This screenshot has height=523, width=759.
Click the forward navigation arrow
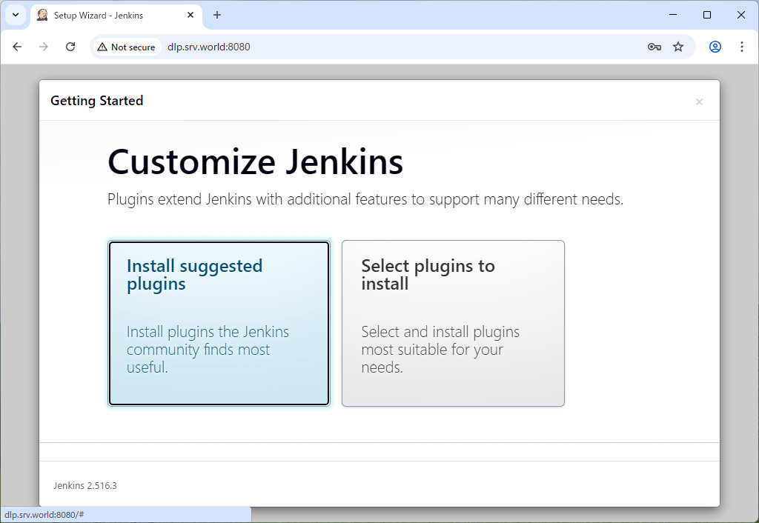pyautogui.click(x=44, y=47)
